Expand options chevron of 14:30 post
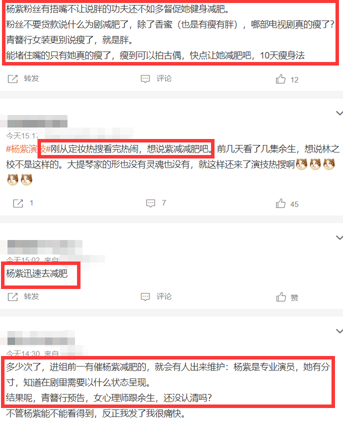 pos(339,331)
